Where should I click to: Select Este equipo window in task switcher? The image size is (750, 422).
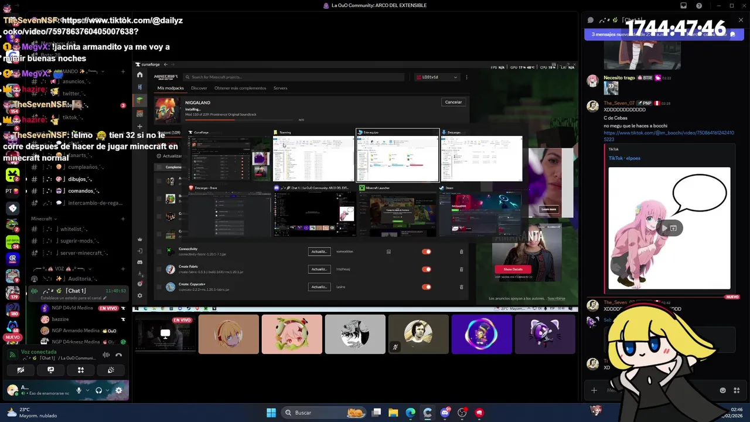[x=397, y=155]
